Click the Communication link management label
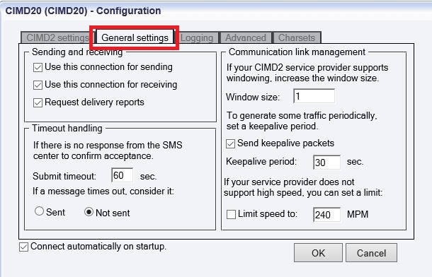The width and height of the screenshot is (432, 277). pos(297,52)
